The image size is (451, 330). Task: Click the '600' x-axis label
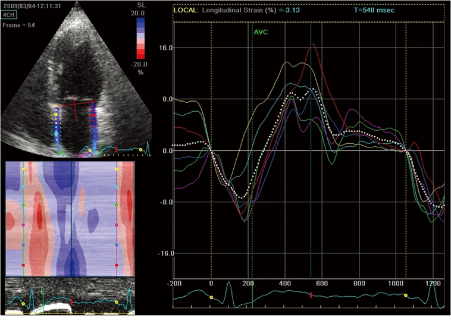click(322, 284)
